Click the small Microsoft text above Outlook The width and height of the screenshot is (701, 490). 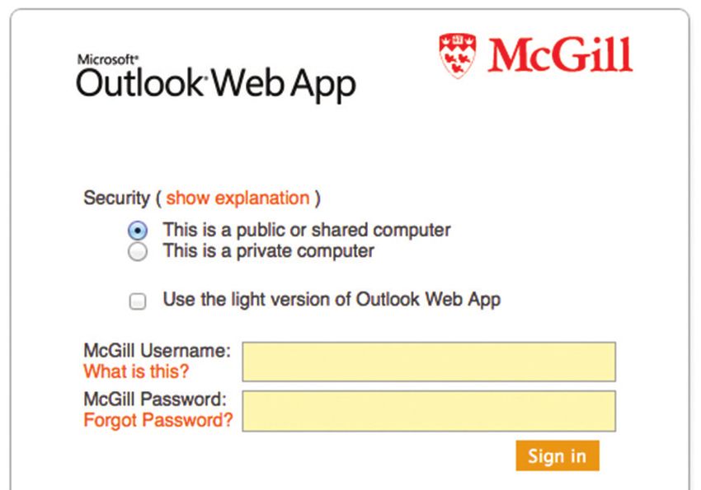(x=107, y=59)
